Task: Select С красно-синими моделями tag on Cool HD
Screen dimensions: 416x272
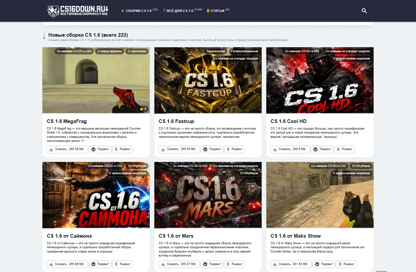Action: coord(351,58)
